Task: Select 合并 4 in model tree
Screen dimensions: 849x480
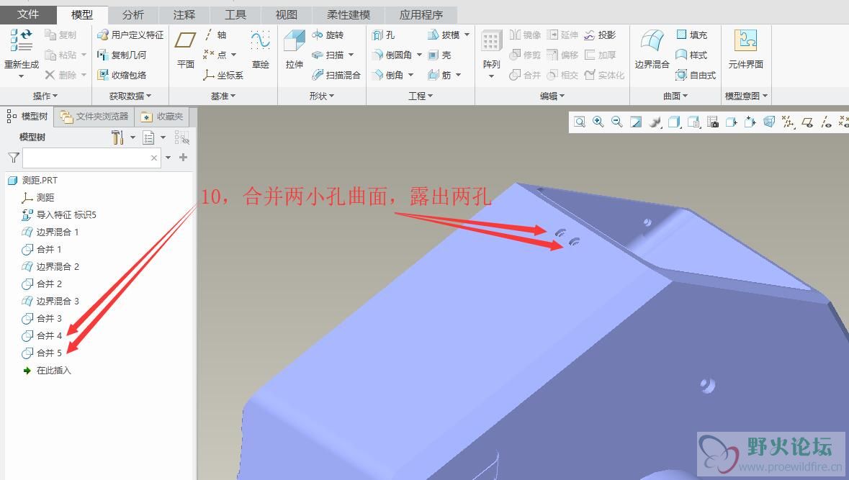Action: tap(42, 336)
